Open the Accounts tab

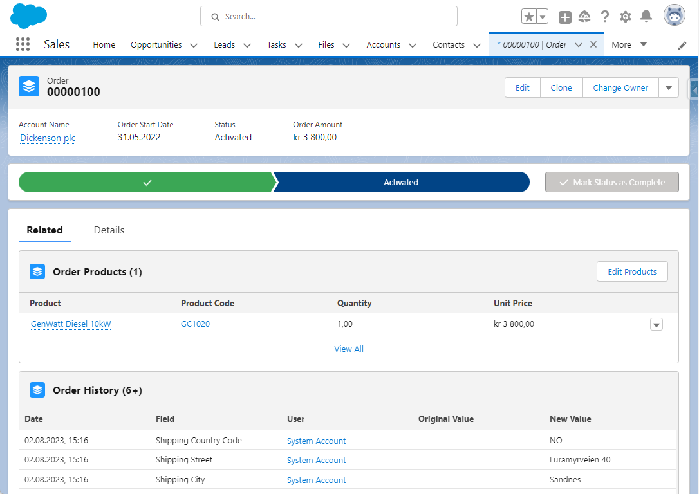(384, 44)
